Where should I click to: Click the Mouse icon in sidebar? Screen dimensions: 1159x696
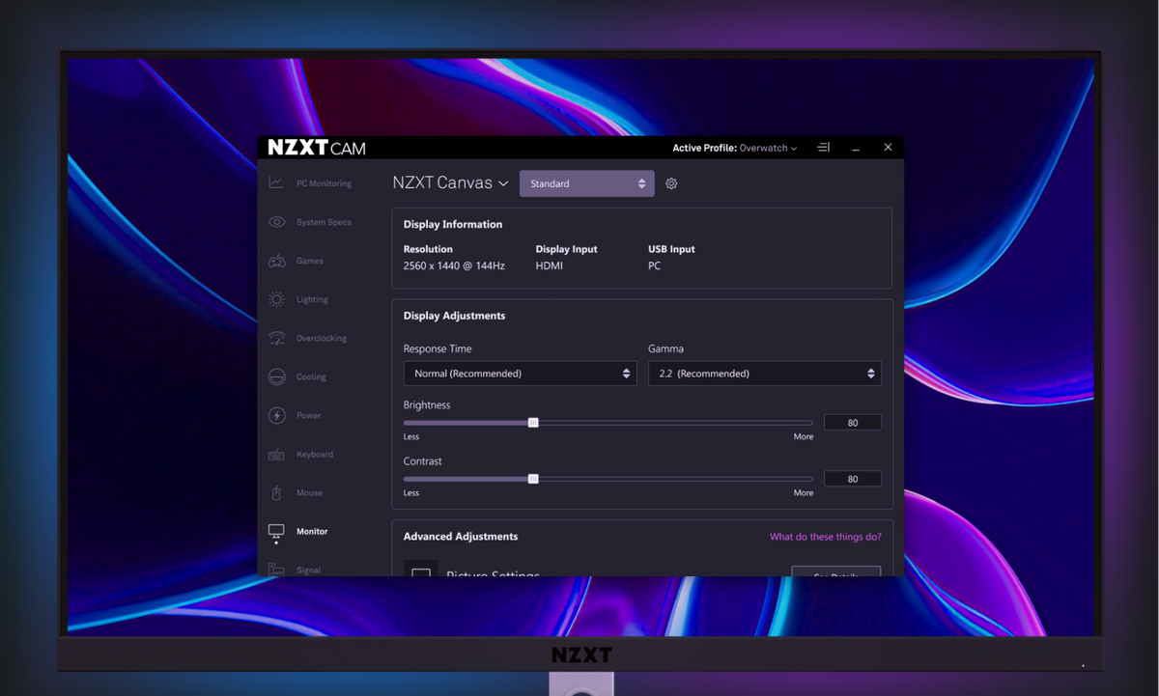(x=276, y=492)
